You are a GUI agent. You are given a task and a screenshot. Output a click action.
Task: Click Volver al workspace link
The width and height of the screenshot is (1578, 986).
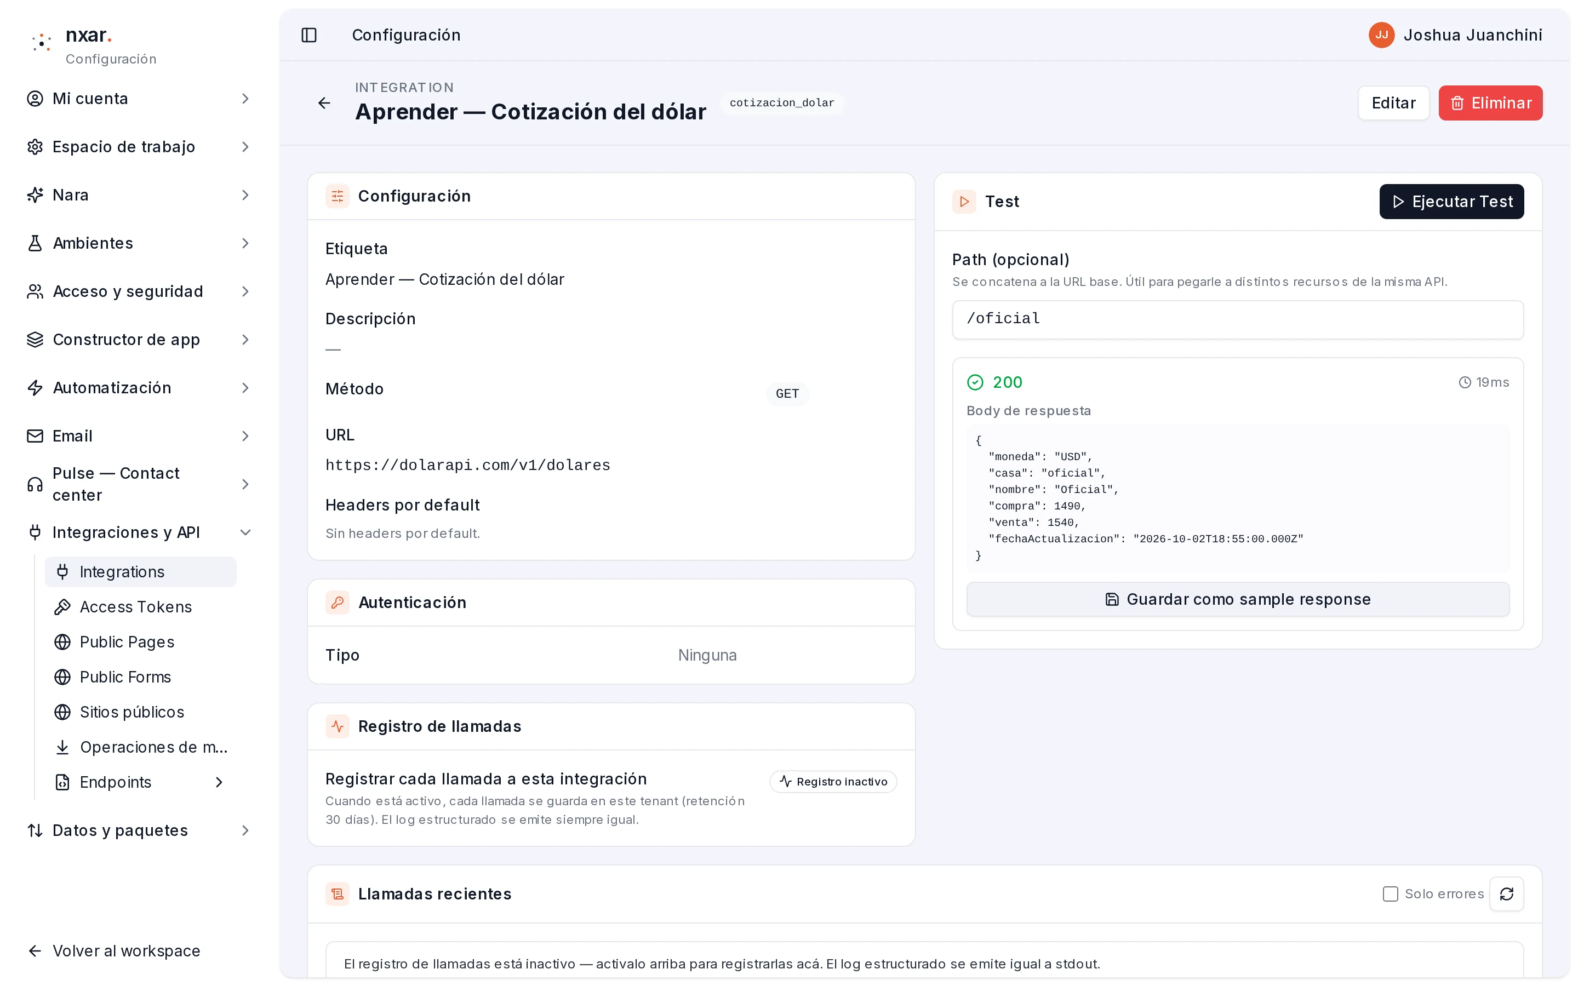[113, 951]
